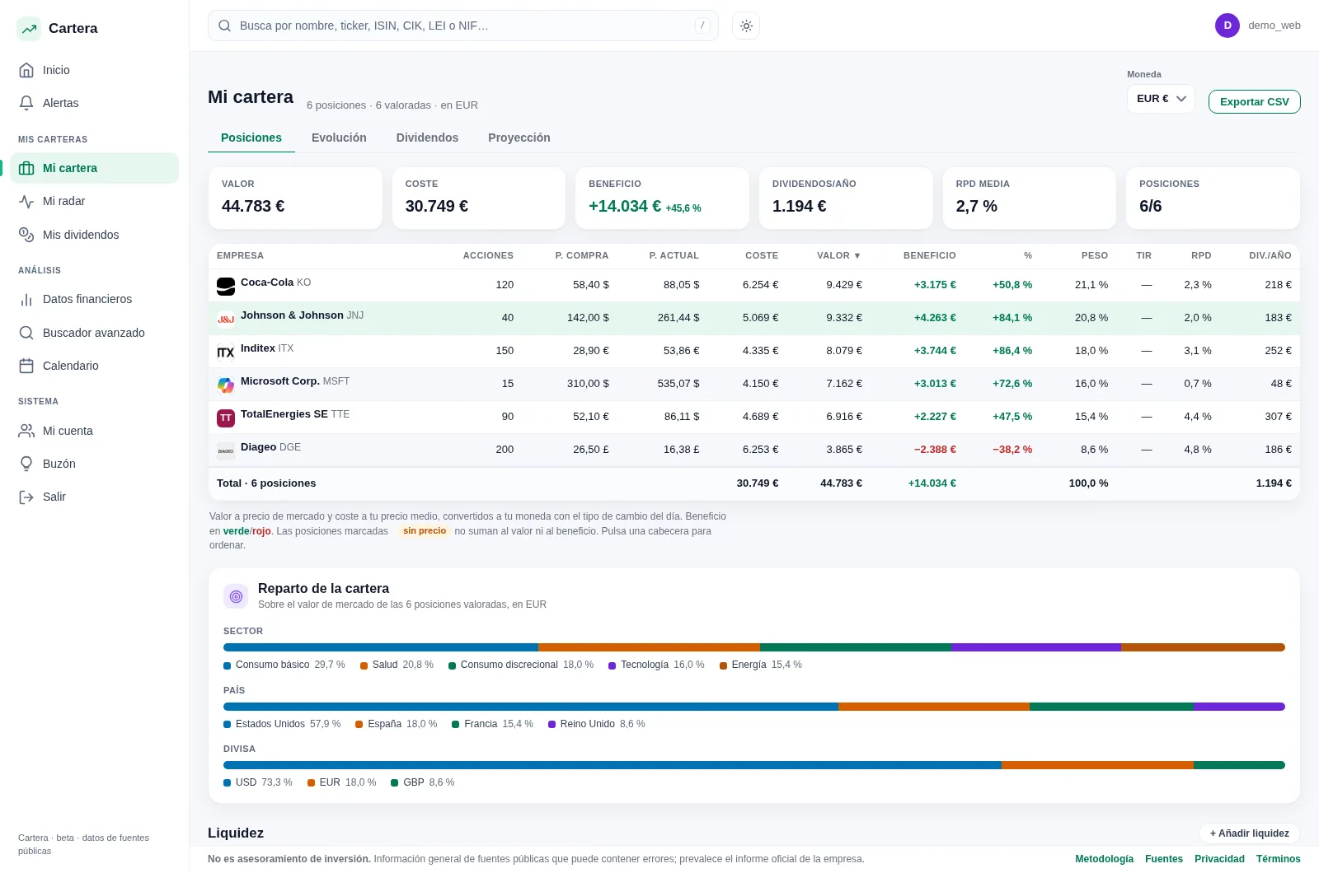Focus the company search input field
The image size is (1319, 873).
tap(463, 26)
